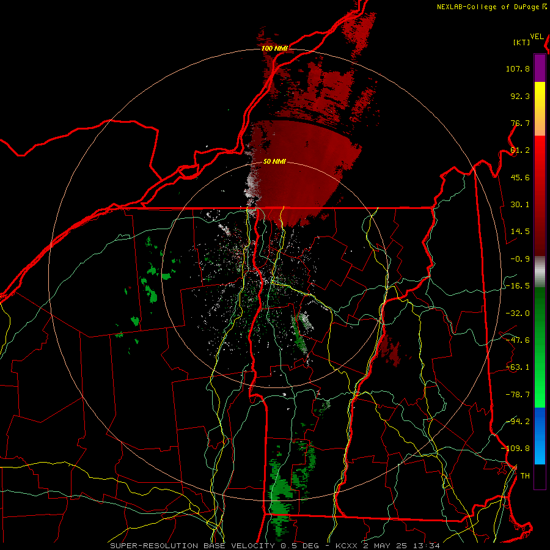Screen dimensions: 550x550
Task: Click the -78.7 legend value
Action: coord(518,395)
